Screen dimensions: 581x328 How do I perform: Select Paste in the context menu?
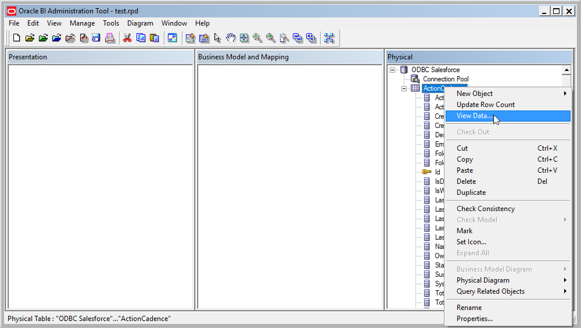tap(508, 170)
